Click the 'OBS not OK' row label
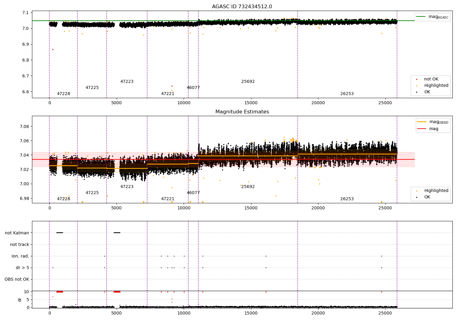Viewport: 457px width, 320px height. point(17,279)
